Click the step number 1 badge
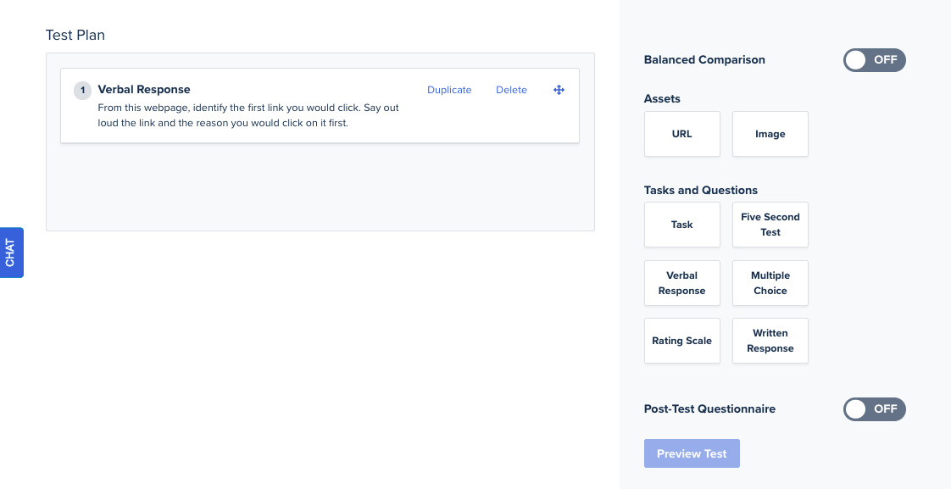The image size is (951, 489). click(x=82, y=90)
